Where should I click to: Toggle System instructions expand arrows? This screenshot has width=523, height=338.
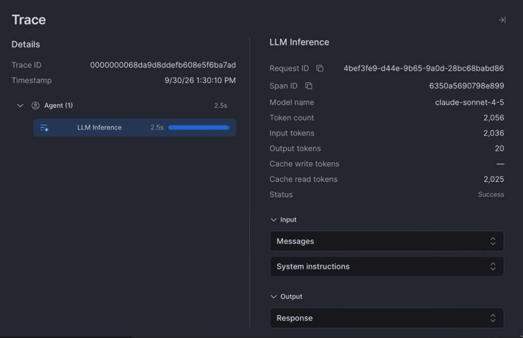coord(493,266)
